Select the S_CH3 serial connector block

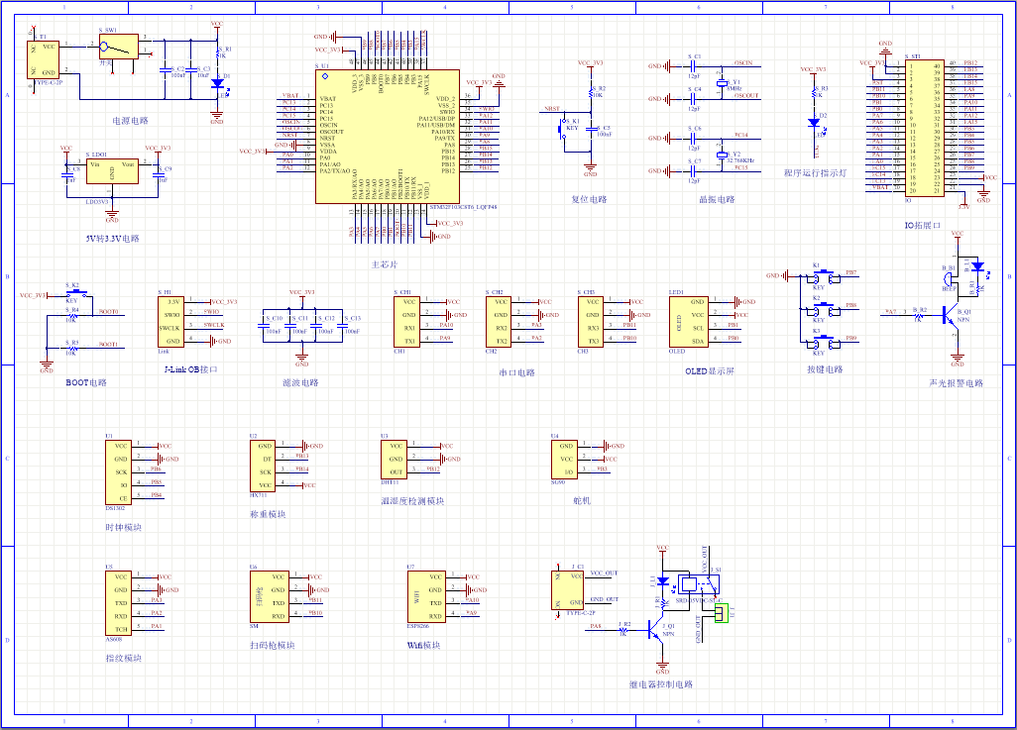tap(591, 322)
